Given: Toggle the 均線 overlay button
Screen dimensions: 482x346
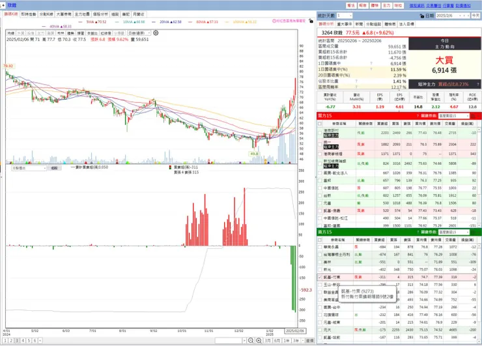Looking at the screenshot, I should coord(11,33).
